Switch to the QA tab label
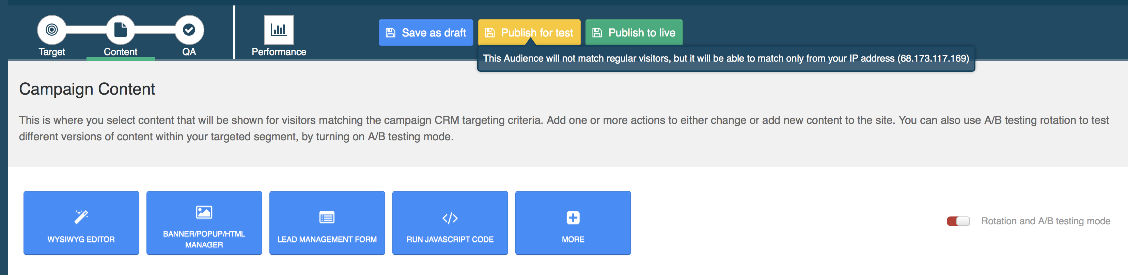Image resolution: width=1128 pixels, height=275 pixels. [189, 52]
